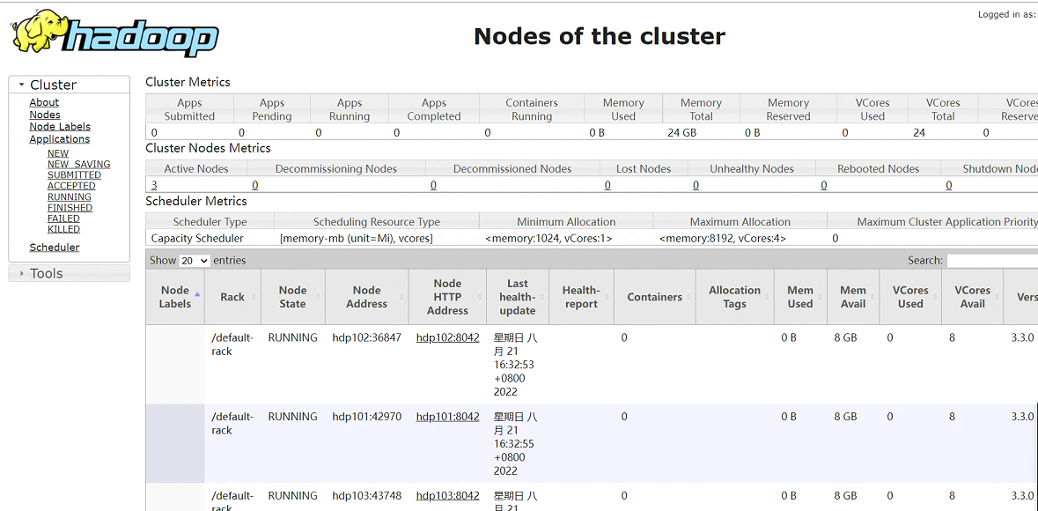Click the Scheduling Resource Type value
Viewport: 1038px width, 511px height.
pos(357,238)
